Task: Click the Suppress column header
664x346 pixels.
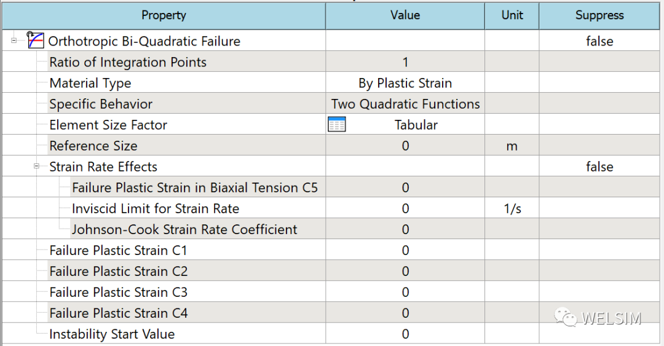Action: [599, 15]
